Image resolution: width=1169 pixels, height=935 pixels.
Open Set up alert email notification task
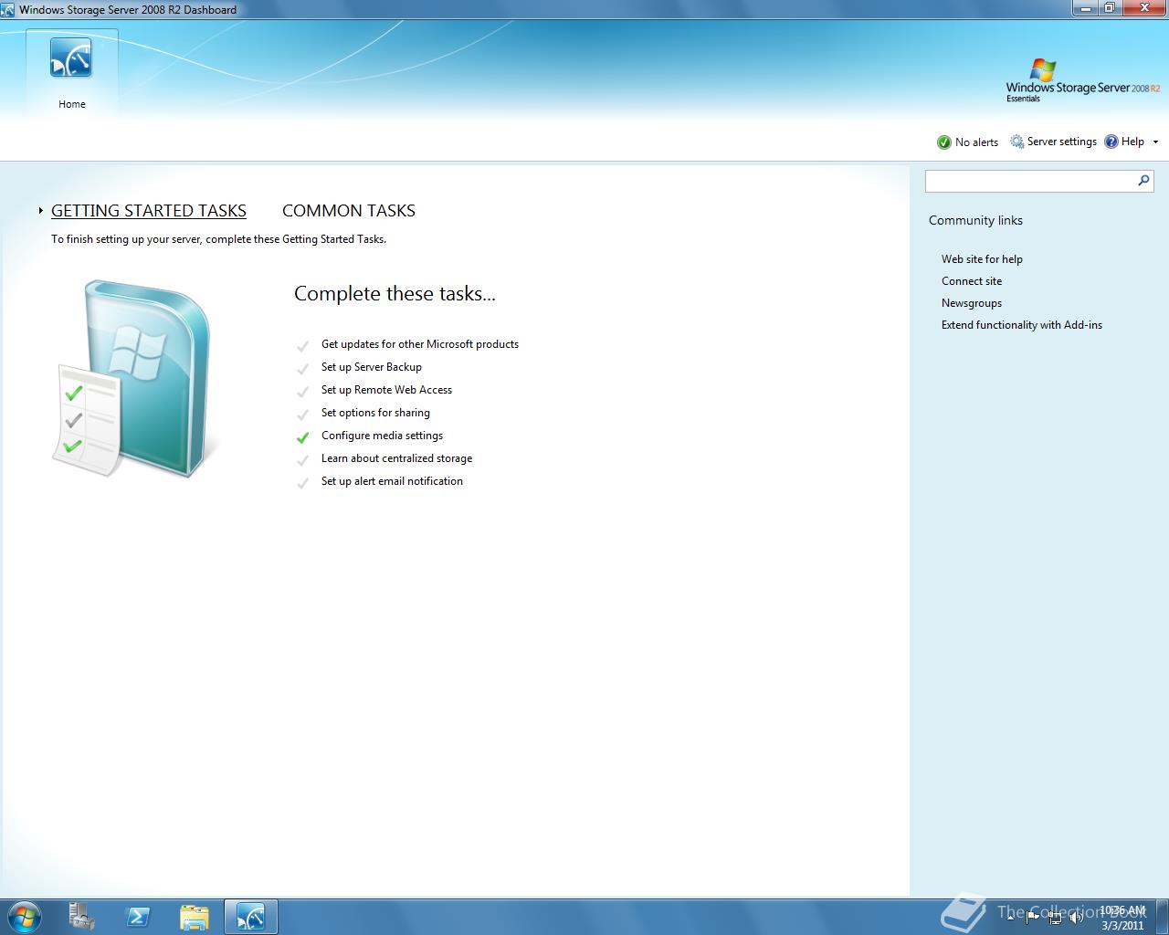click(x=392, y=481)
